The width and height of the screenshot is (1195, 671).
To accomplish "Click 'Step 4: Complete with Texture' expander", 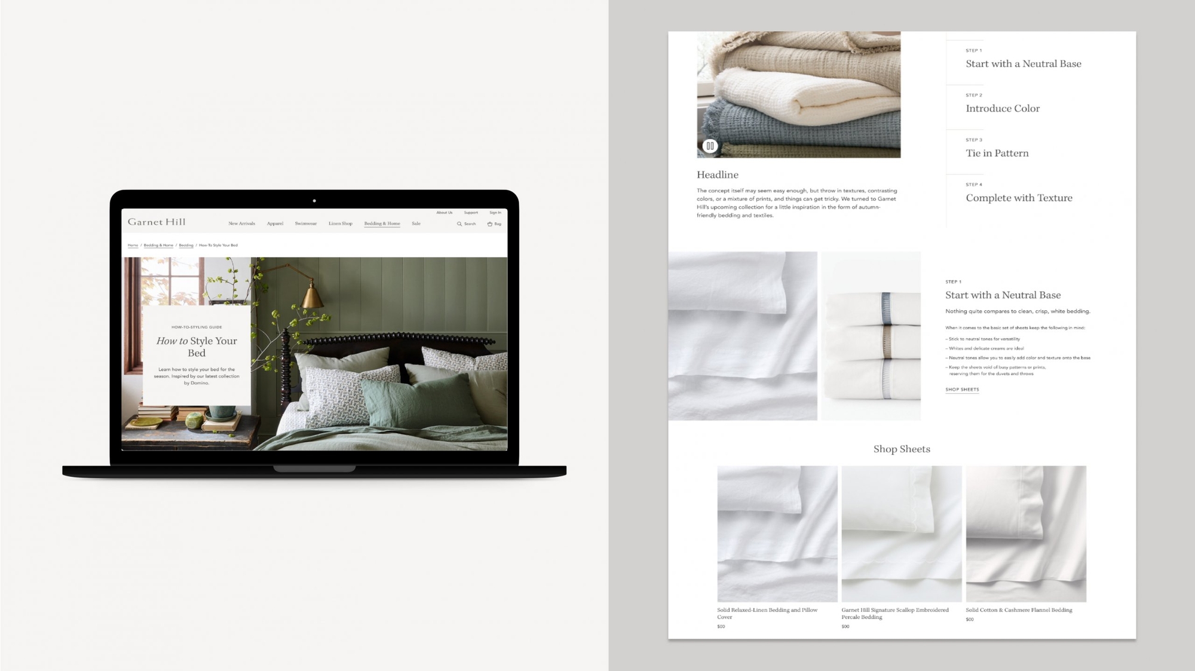I will [x=1019, y=197].
